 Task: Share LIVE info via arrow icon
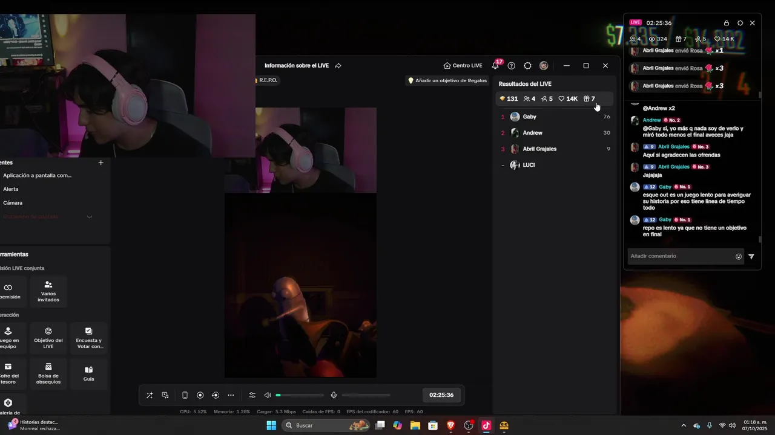(x=338, y=65)
